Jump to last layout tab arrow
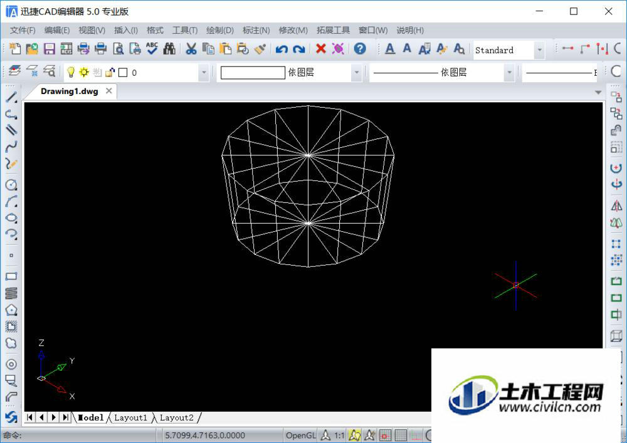The image size is (627, 443). pos(66,417)
